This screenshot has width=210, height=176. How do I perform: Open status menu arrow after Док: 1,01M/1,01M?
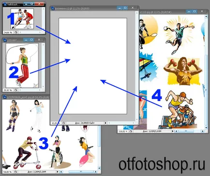[173, 132]
